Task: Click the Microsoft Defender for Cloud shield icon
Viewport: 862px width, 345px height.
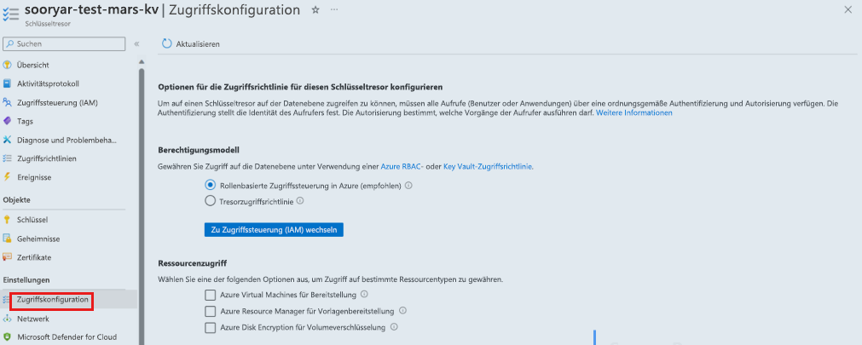Action: coord(7,336)
